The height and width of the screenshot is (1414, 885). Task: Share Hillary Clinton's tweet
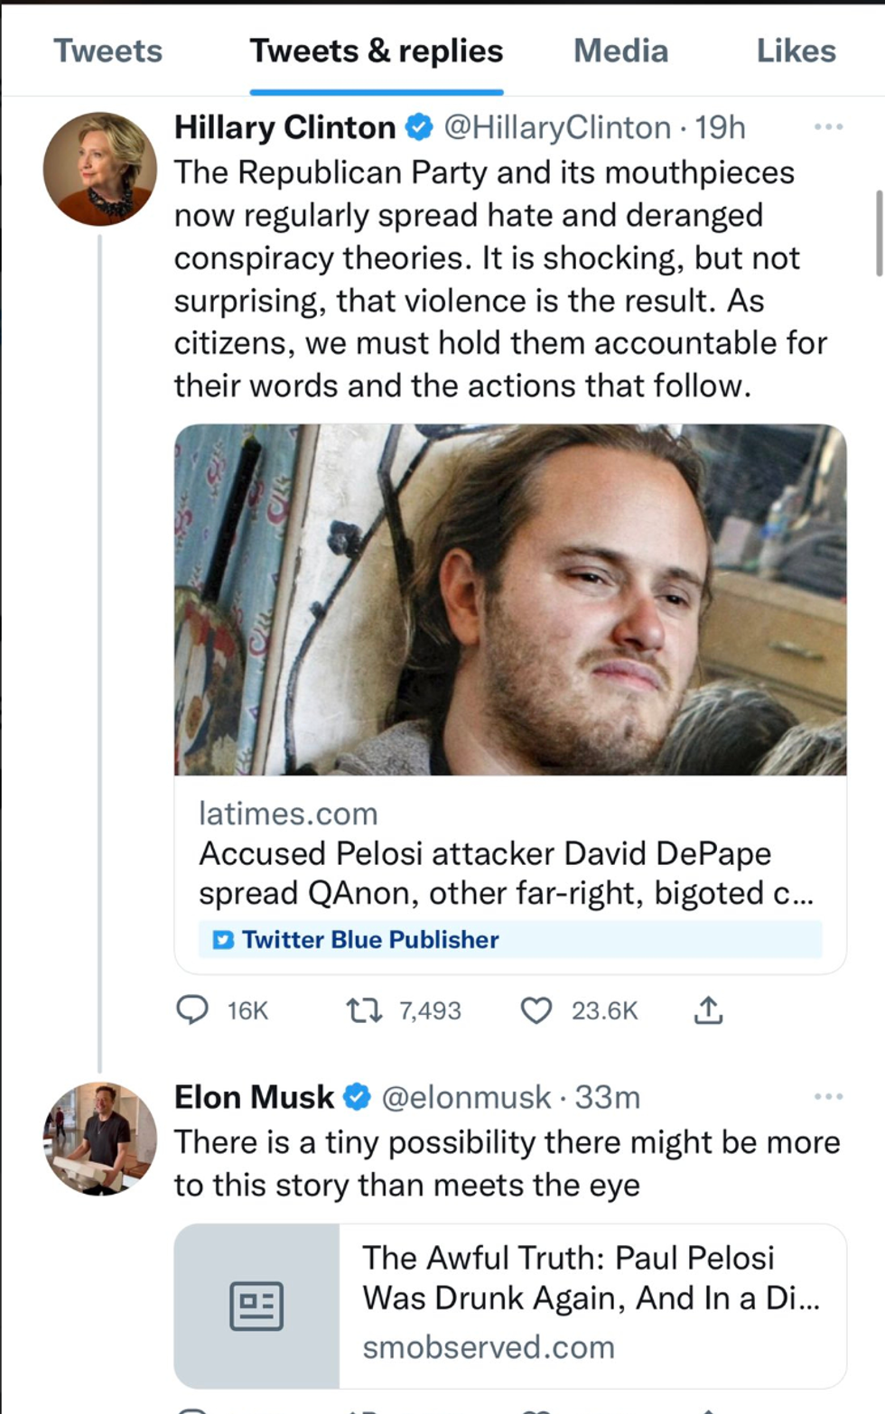pyautogui.click(x=709, y=1009)
